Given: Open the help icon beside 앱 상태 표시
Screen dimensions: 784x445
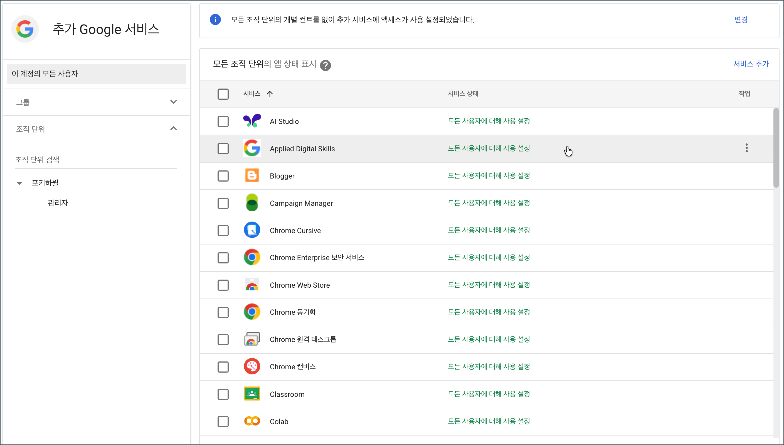Looking at the screenshot, I should point(326,65).
